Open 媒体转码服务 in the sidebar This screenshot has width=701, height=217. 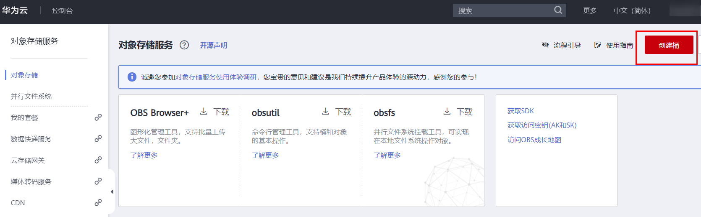pyautogui.click(x=31, y=182)
